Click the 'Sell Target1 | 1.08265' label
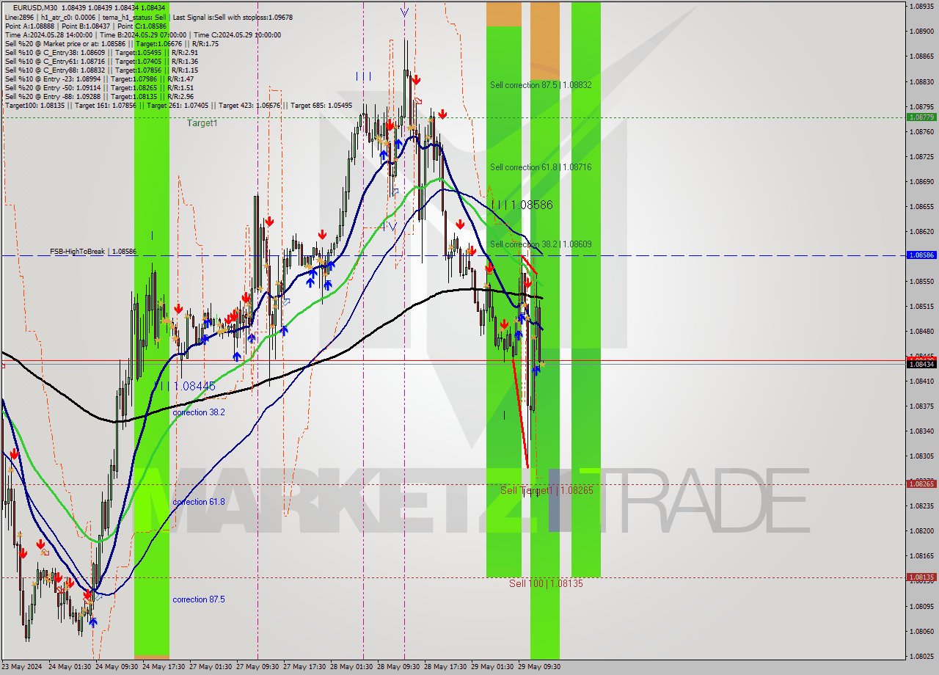Screen dimensions: 939x675 pos(547,490)
